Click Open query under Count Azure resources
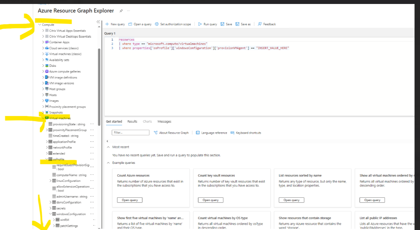This screenshot has width=420, height=230. tap(129, 200)
